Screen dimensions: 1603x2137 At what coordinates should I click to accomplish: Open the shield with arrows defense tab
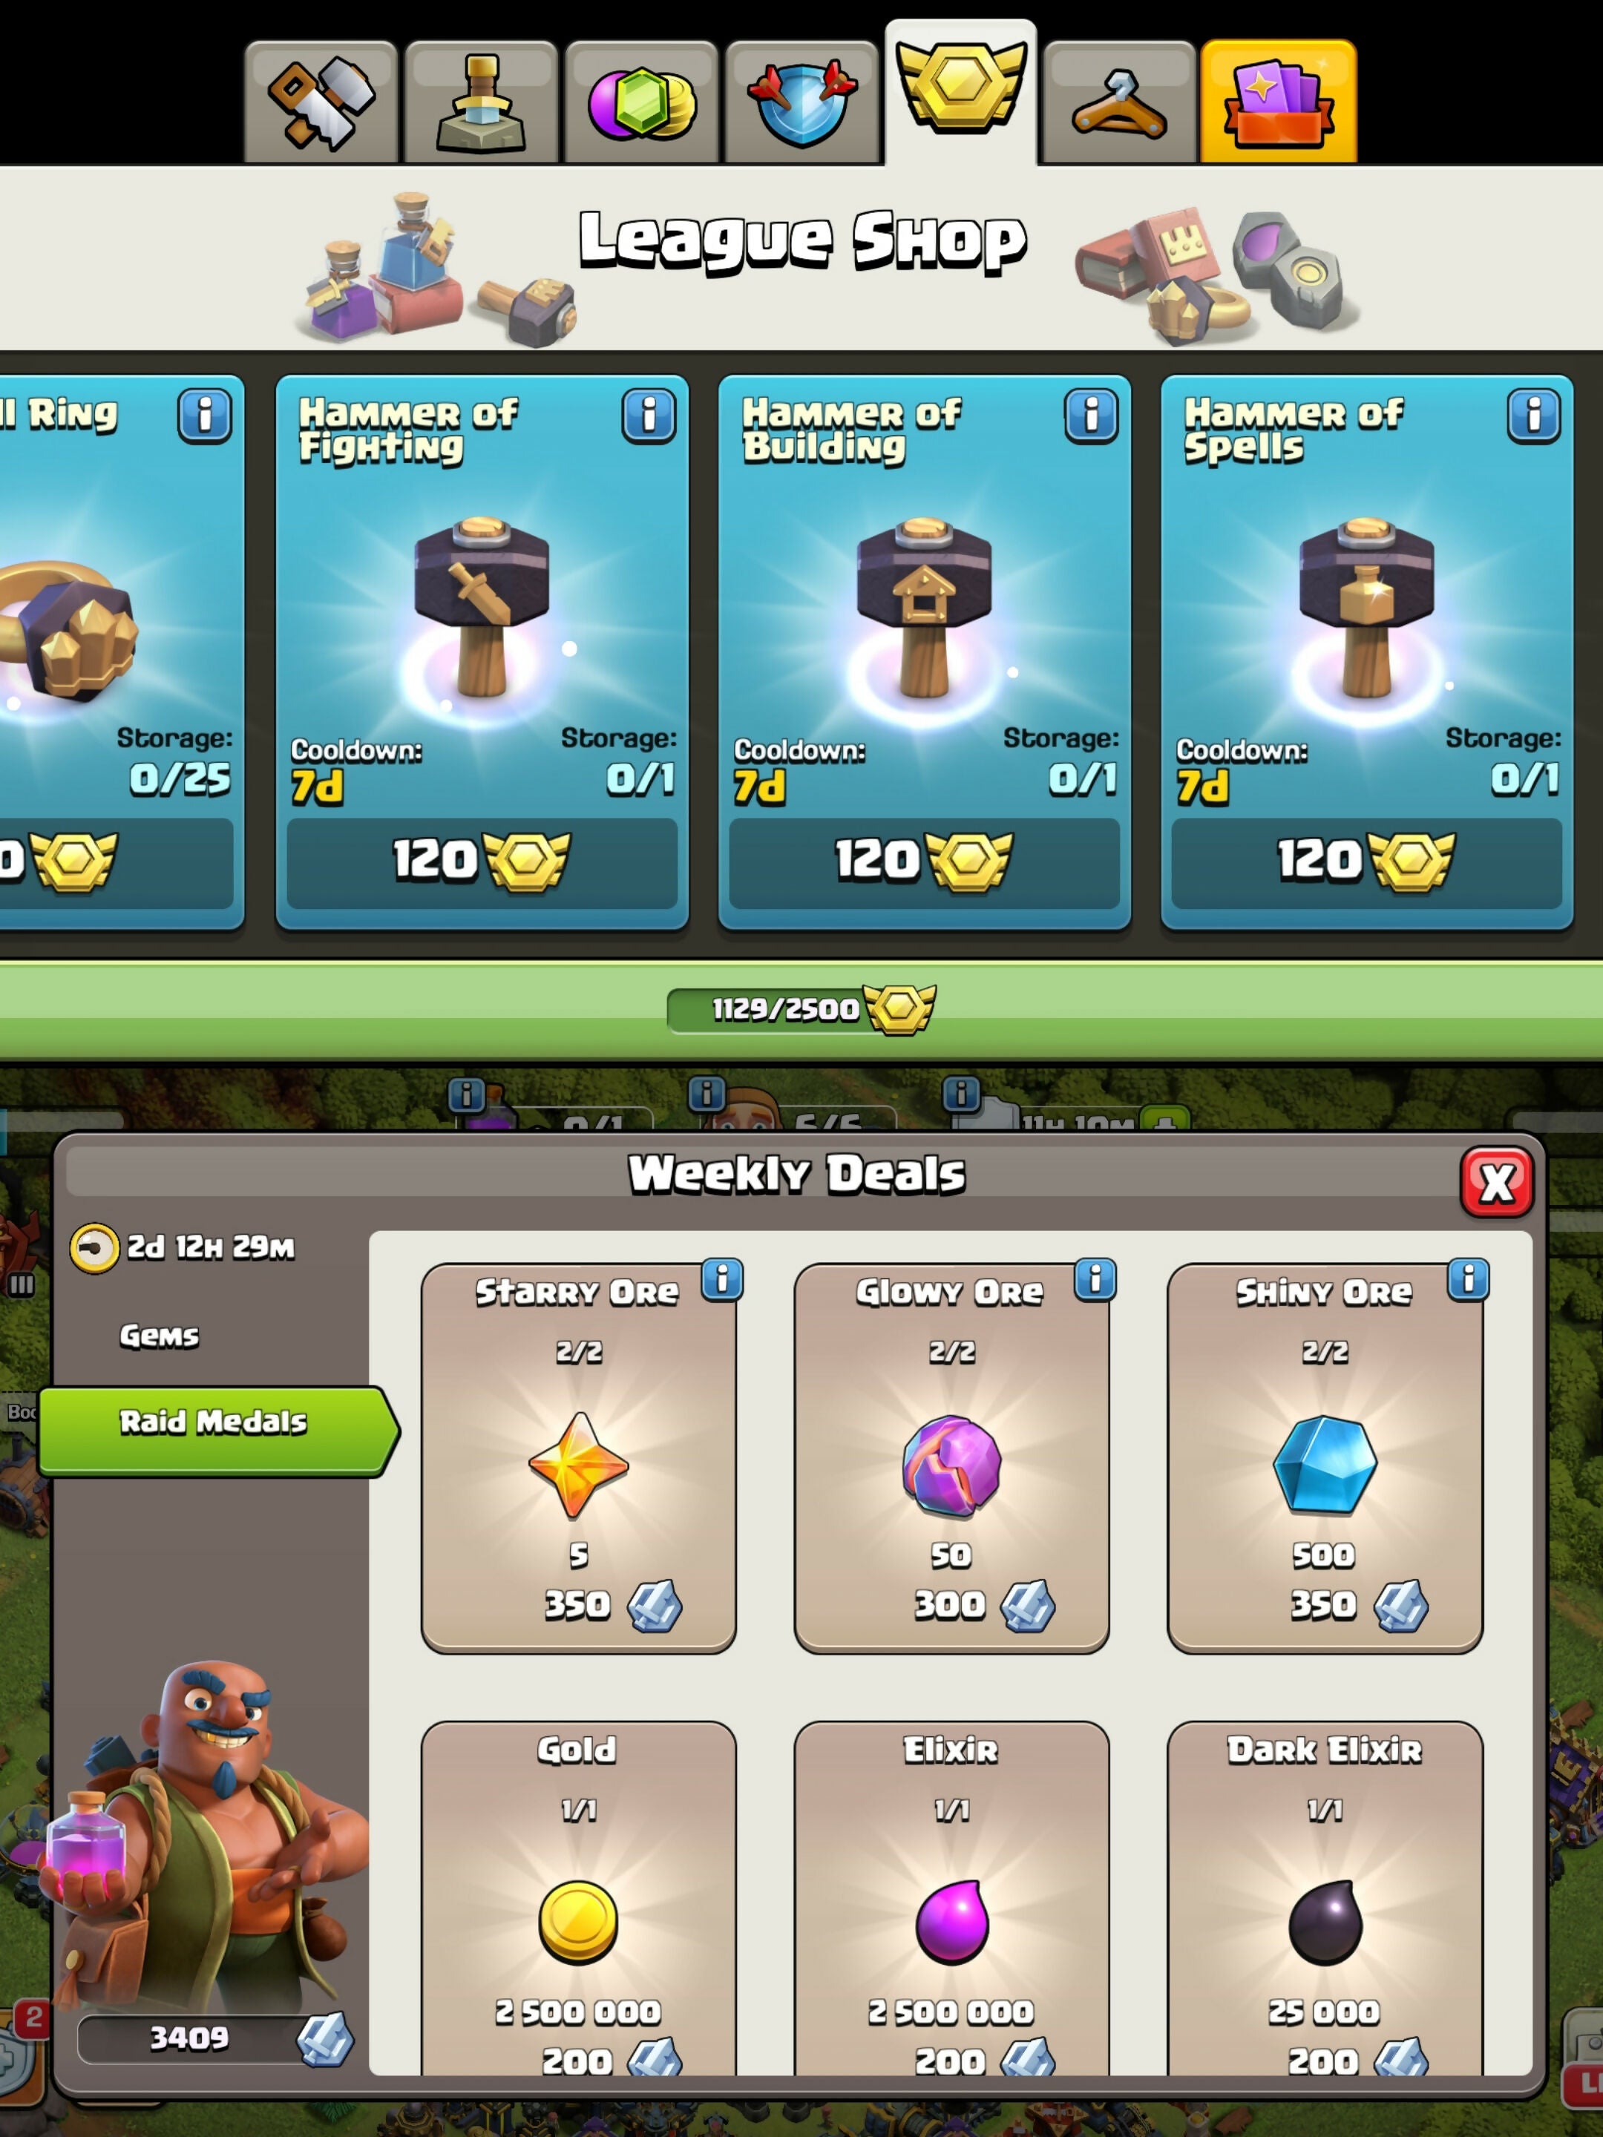[802, 102]
